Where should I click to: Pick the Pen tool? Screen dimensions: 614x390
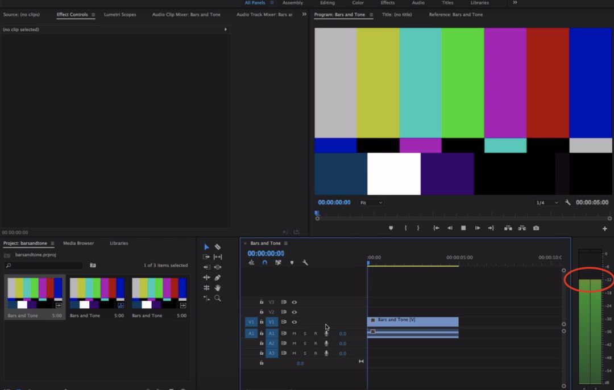[x=218, y=278]
